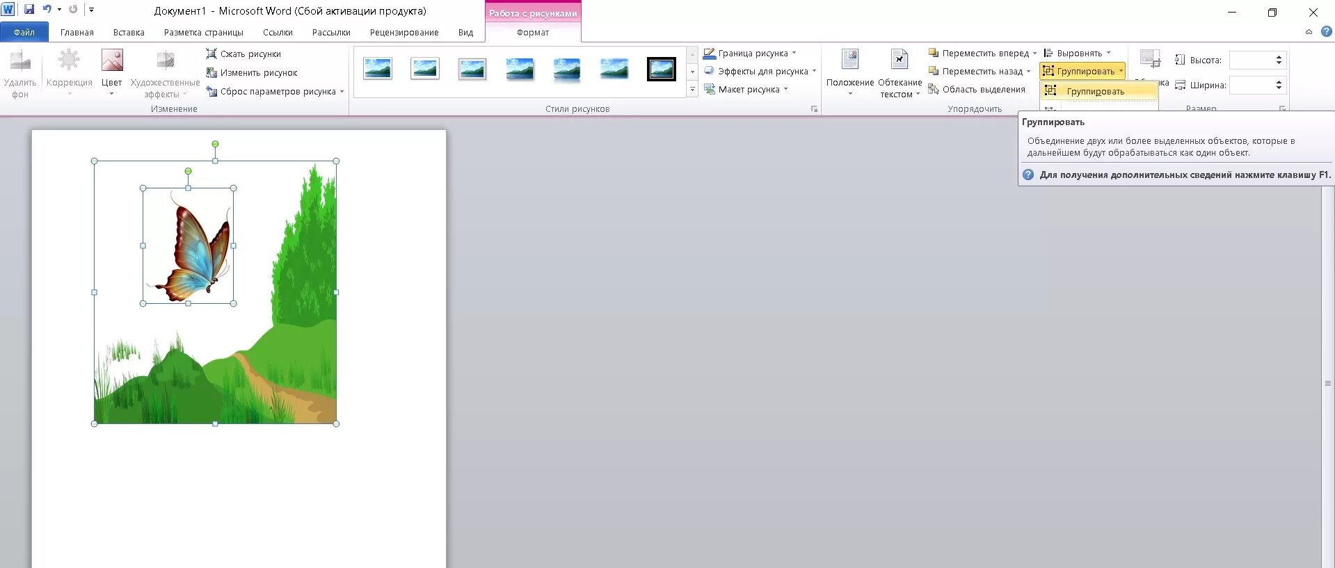Apply the first picture style thumbnail
The height and width of the screenshot is (568, 1335).
point(378,69)
